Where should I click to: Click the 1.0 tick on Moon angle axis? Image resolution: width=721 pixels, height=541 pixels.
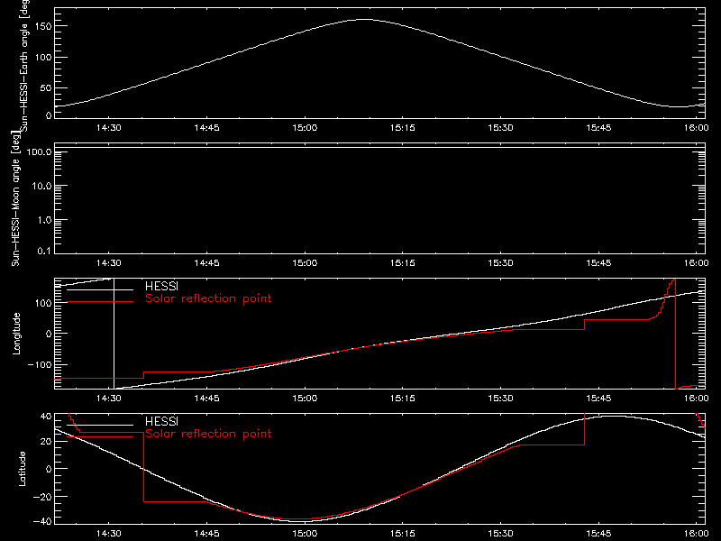[44, 220]
